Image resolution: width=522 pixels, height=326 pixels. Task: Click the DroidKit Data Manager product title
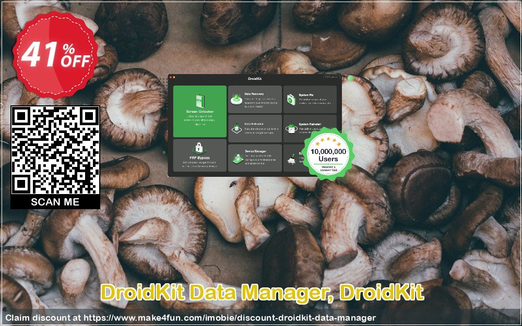pos(262,293)
